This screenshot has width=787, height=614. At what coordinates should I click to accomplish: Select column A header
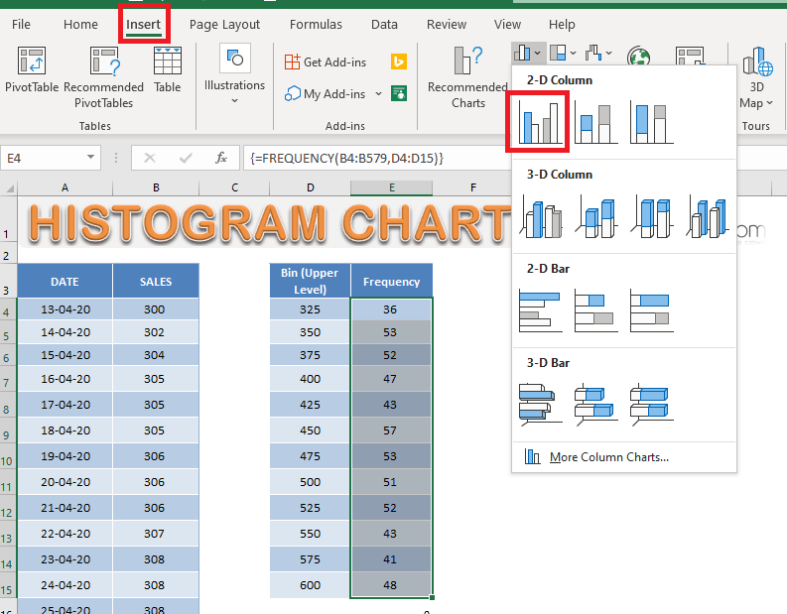(65, 187)
